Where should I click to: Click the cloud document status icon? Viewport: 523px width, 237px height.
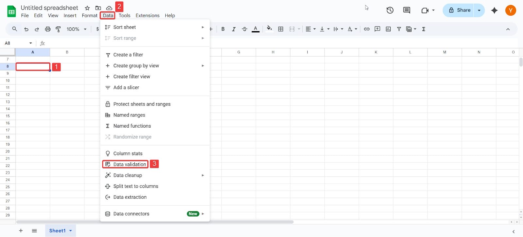tap(109, 8)
